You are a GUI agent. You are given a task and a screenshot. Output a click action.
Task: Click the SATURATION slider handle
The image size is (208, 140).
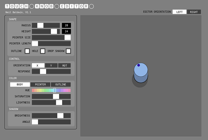pos(56,97)
